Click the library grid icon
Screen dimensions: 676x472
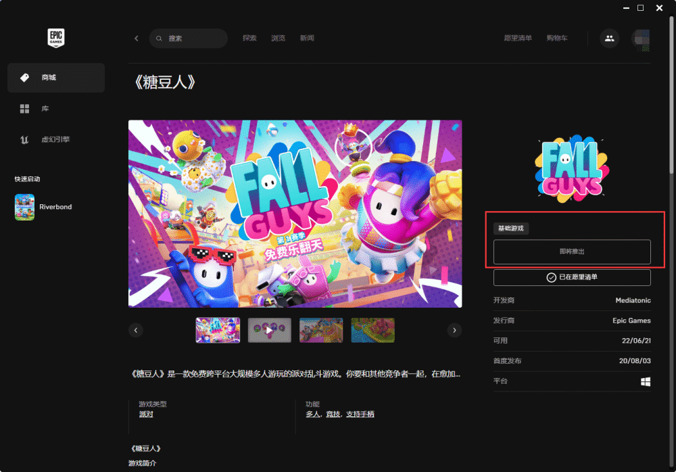(x=24, y=109)
